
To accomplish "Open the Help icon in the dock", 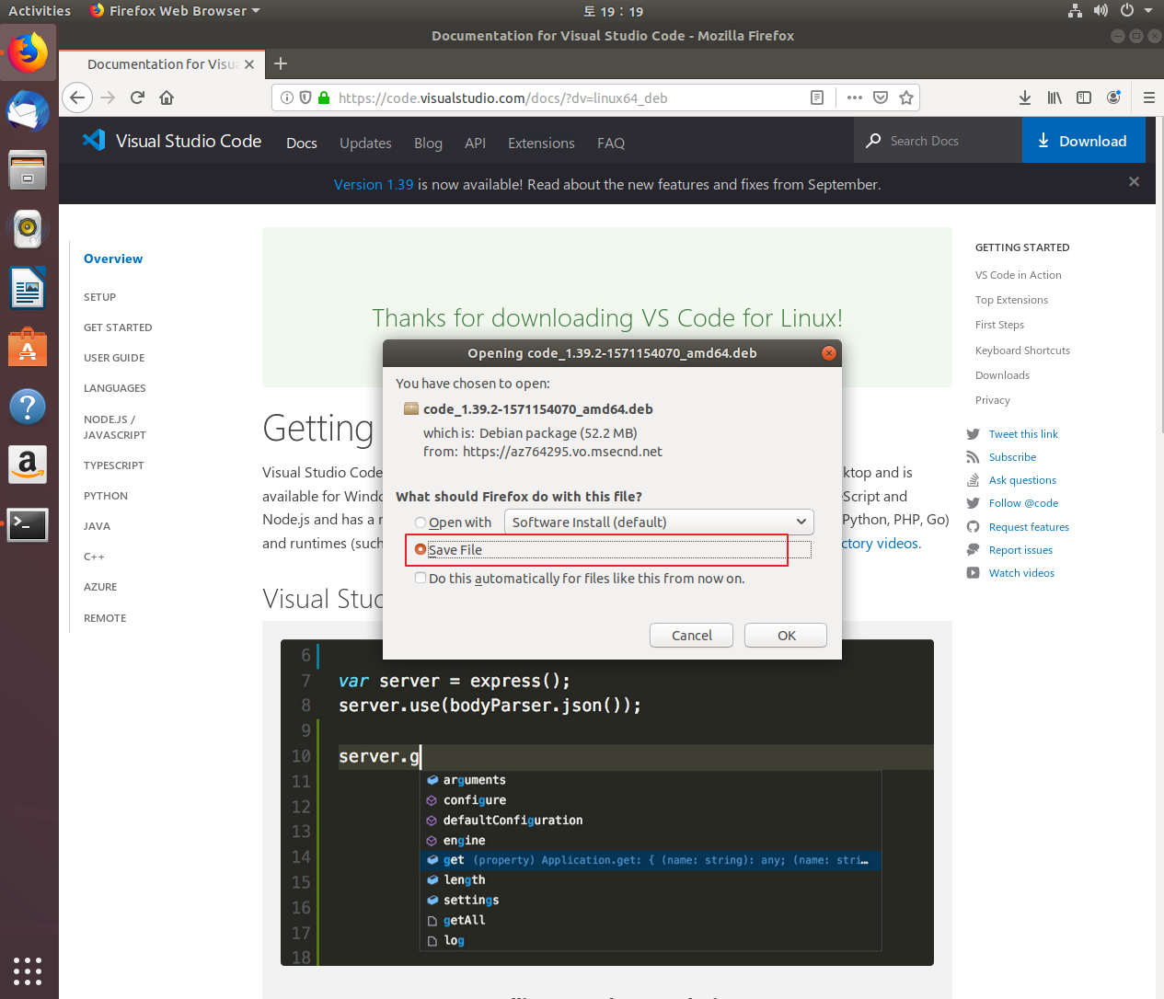I will click(28, 406).
